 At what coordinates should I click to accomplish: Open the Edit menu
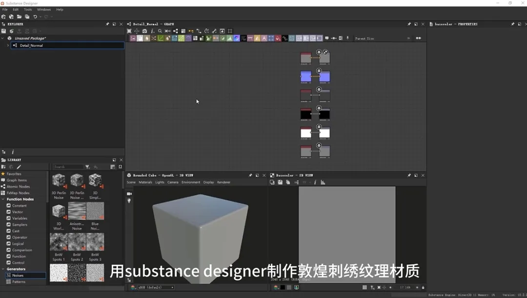point(16,9)
